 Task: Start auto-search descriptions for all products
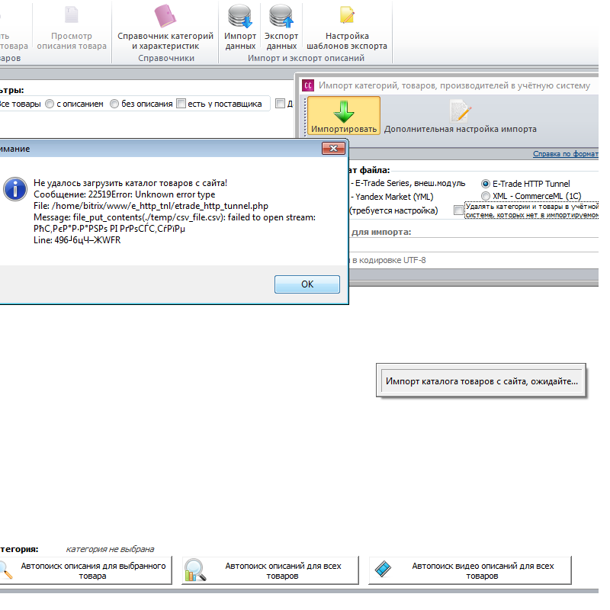point(271,570)
